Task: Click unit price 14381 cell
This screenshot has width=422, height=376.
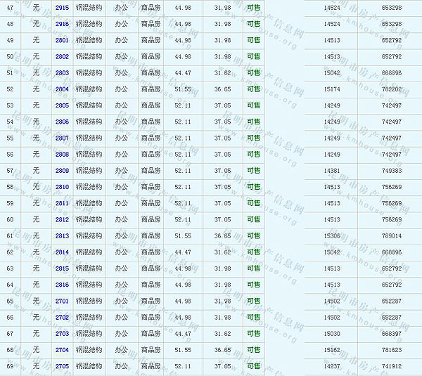Action: [x=332, y=171]
